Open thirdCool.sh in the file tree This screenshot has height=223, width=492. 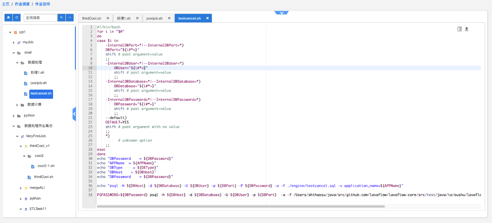[x=44, y=177]
